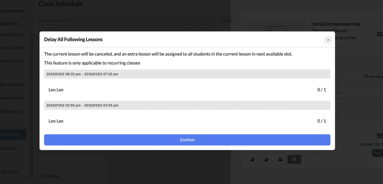Toggle the Show unpaid switch
383x184 pixels.
(x=355, y=76)
